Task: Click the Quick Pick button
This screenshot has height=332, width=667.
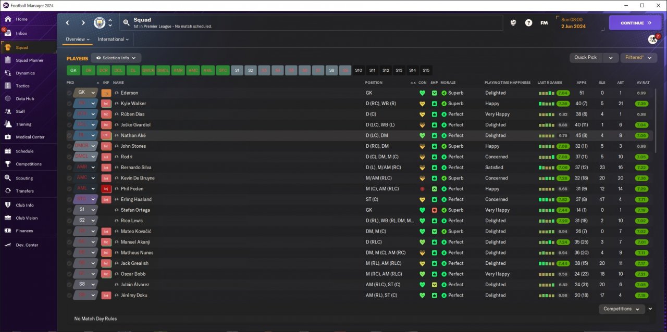Action: 586,58
